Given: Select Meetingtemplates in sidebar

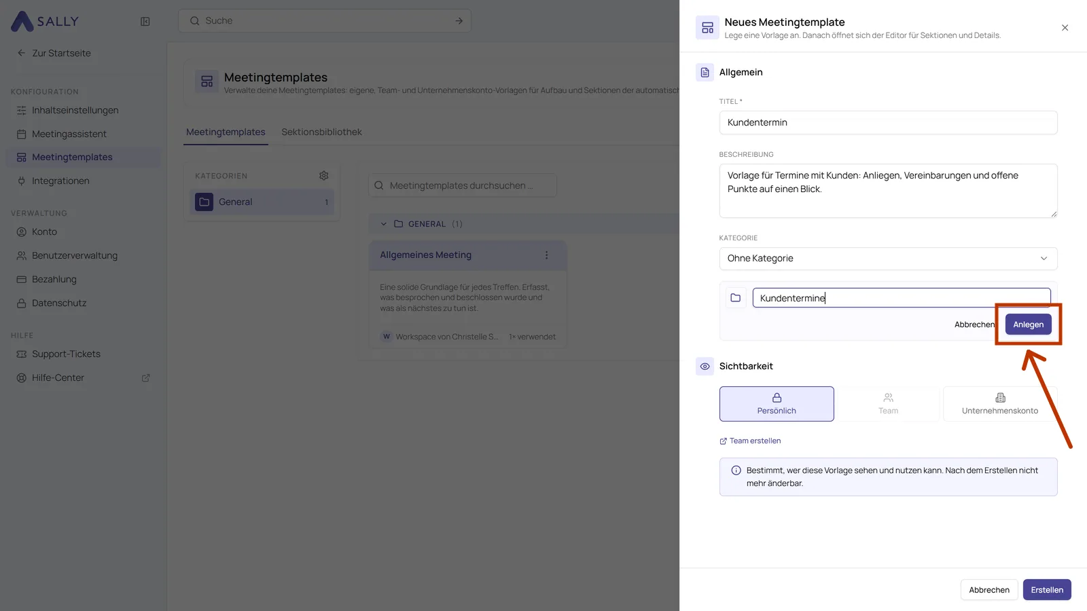Looking at the screenshot, I should [83, 157].
